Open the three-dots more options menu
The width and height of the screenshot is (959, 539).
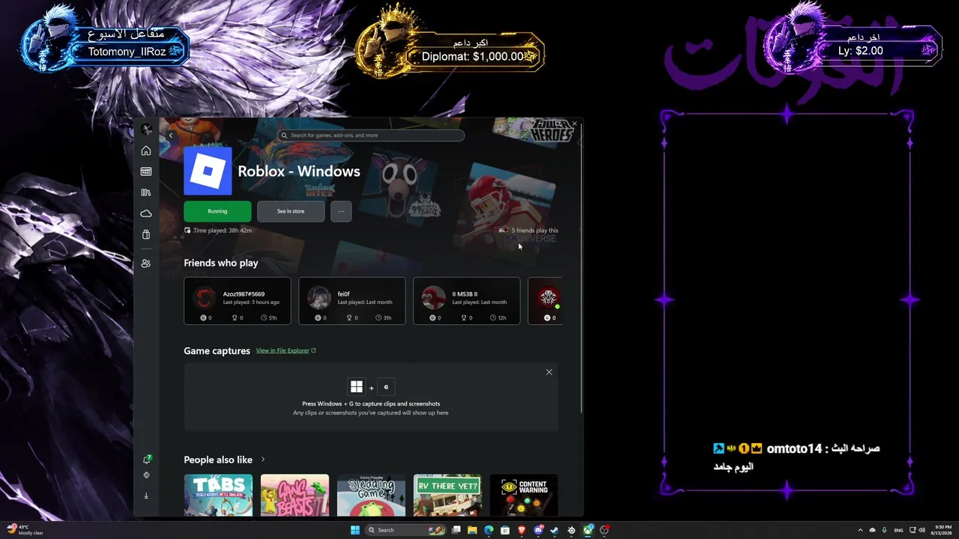341,211
